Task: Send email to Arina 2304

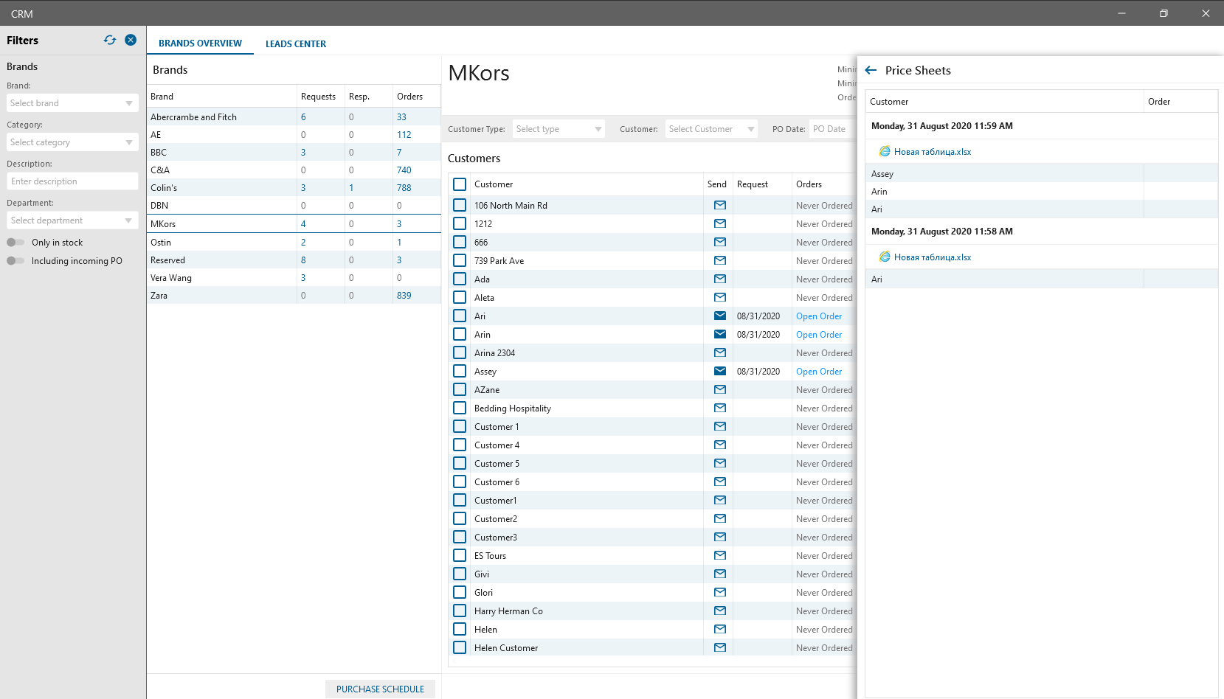Action: coord(720,352)
